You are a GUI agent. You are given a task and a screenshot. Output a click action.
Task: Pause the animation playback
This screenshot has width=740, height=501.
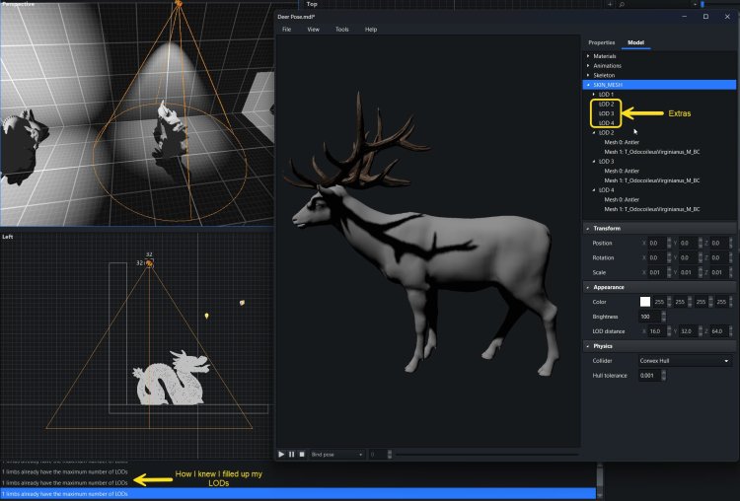291,454
